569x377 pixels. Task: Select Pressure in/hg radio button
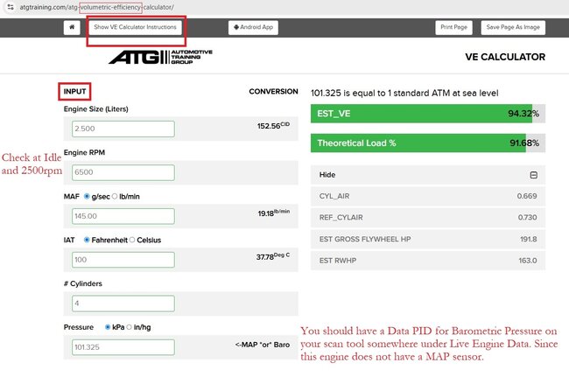tap(130, 327)
